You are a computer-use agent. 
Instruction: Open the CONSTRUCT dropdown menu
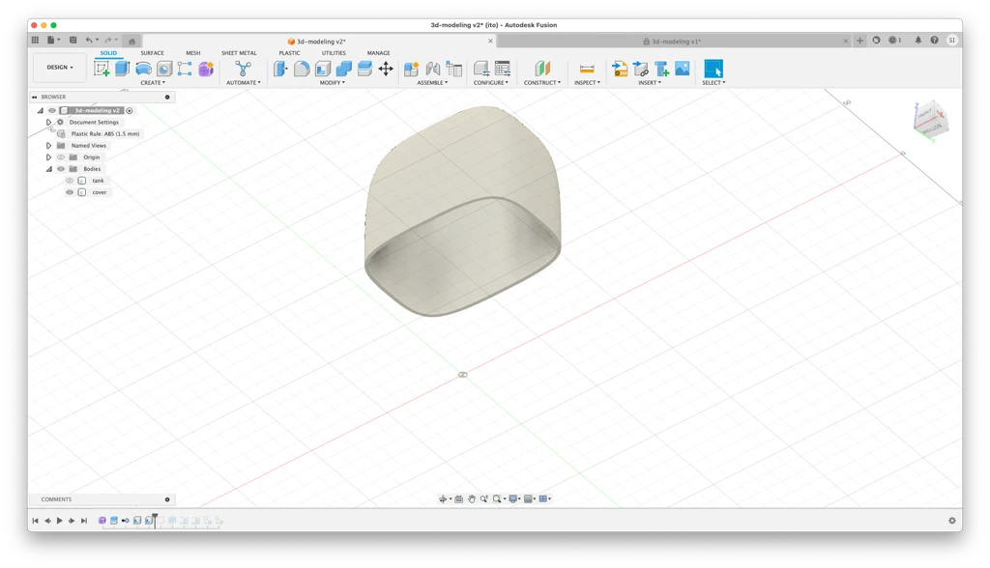tap(542, 83)
